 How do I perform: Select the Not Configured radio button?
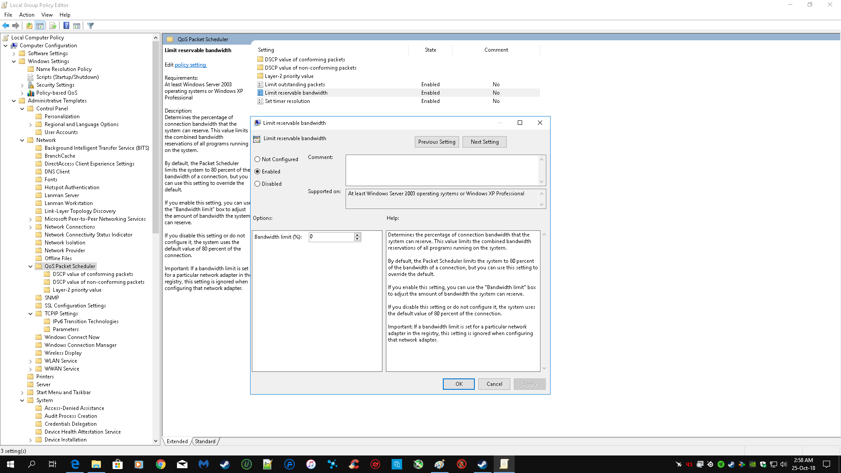pos(258,159)
